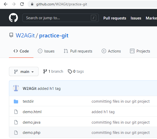Screen dimensions: 157x139
Task: Open the W2AGit owner link
Action: 25,35
